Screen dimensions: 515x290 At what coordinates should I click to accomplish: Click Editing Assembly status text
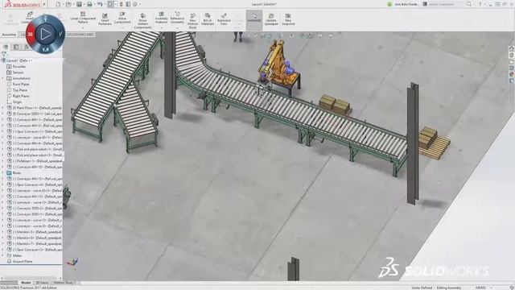pos(449,288)
